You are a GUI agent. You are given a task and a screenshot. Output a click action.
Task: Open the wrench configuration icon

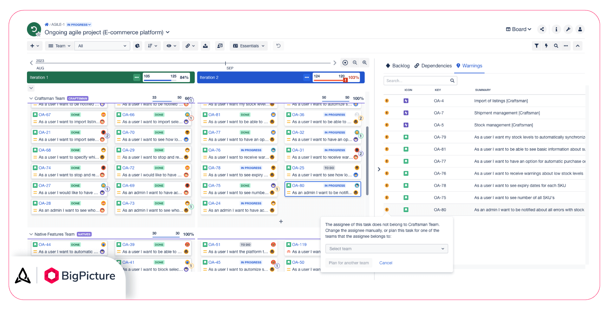568,29
